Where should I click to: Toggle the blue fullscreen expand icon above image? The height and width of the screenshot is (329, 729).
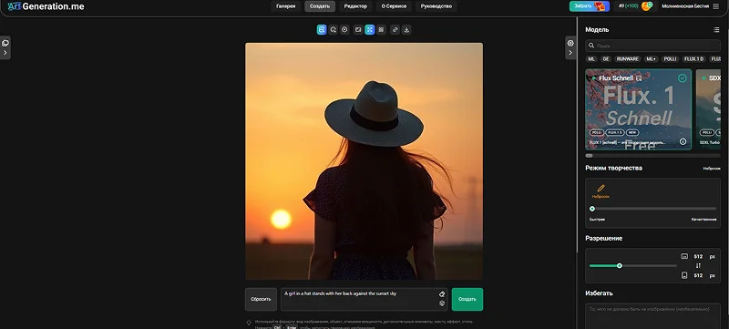coord(370,30)
